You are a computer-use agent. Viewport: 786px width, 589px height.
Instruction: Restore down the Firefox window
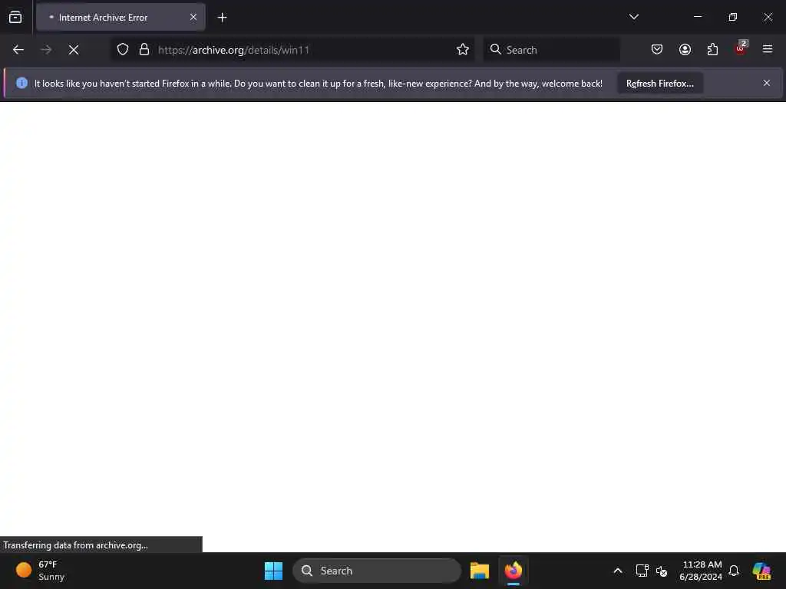point(733,17)
